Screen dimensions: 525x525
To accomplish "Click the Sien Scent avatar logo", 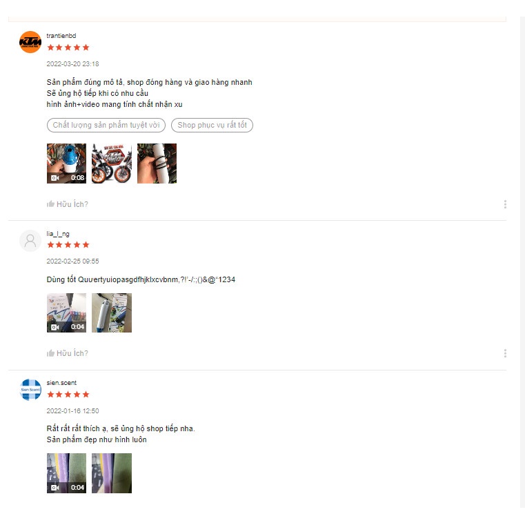I will pyautogui.click(x=30, y=389).
